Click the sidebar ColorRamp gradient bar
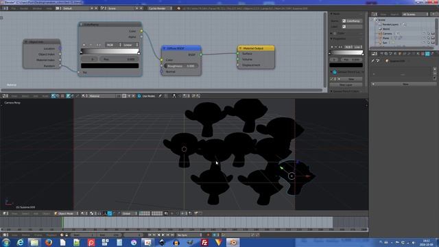 coord(346,53)
